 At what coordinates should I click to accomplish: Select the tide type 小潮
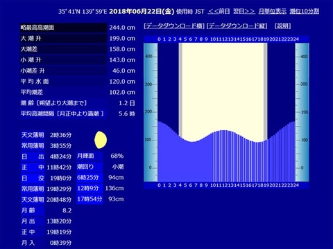pos(118,167)
